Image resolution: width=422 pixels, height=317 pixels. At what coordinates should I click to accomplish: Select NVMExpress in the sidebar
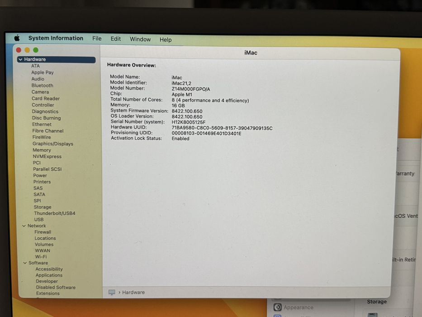pos(47,157)
